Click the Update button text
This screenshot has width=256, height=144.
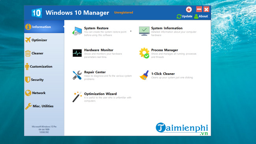coord(187,16)
